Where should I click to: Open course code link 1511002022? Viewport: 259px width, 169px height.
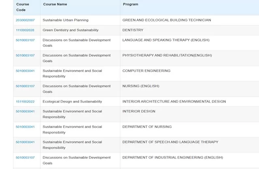click(25, 102)
